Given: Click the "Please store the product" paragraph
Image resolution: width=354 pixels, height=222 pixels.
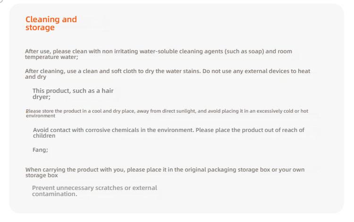Looking at the screenshot, I should point(167,113).
